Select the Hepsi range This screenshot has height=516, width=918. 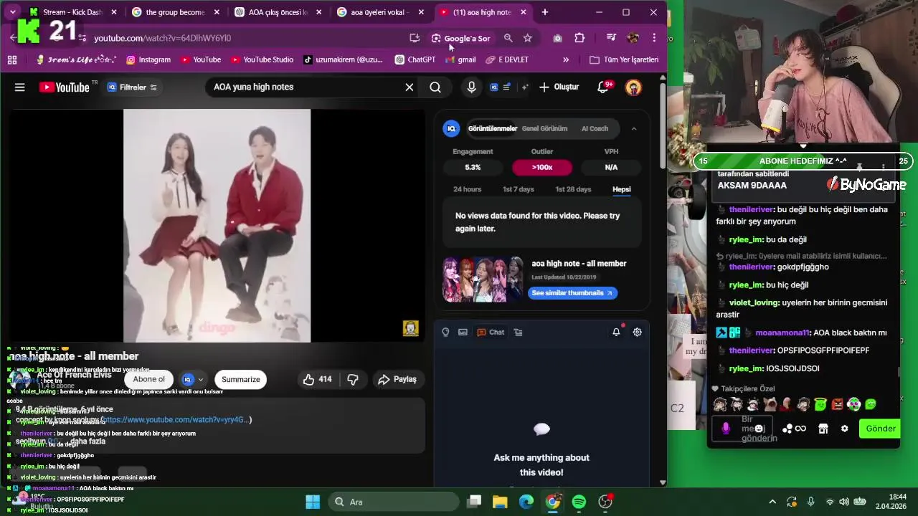click(x=622, y=189)
